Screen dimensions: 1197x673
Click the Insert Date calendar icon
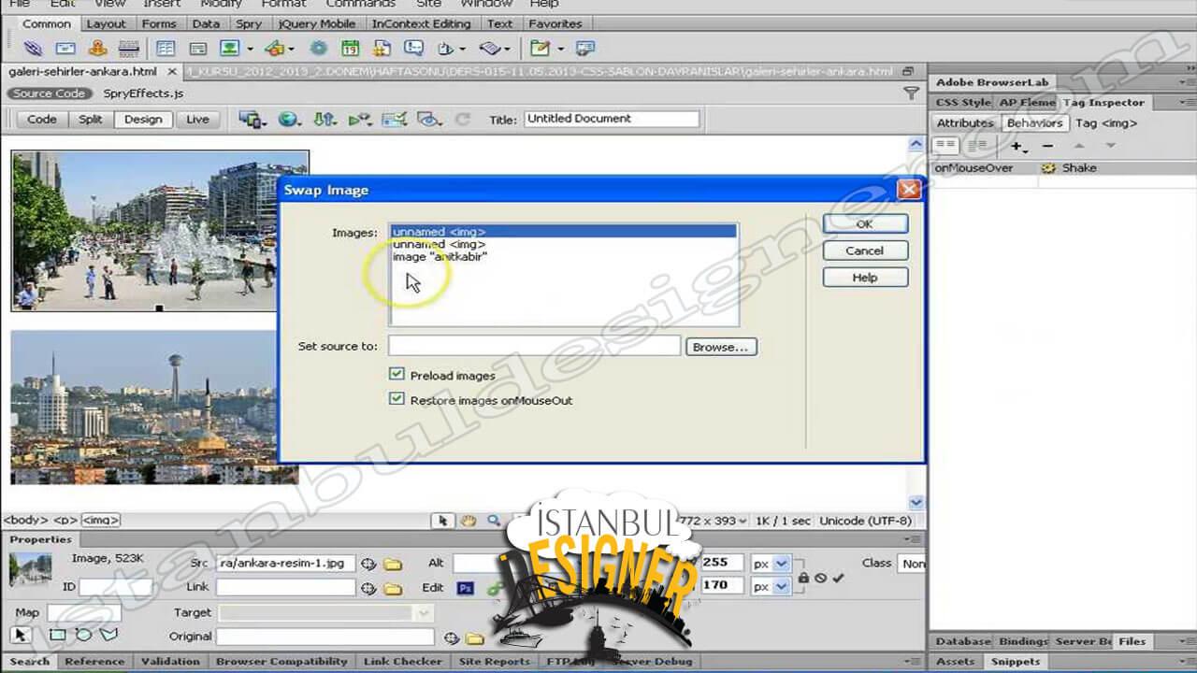[350, 48]
